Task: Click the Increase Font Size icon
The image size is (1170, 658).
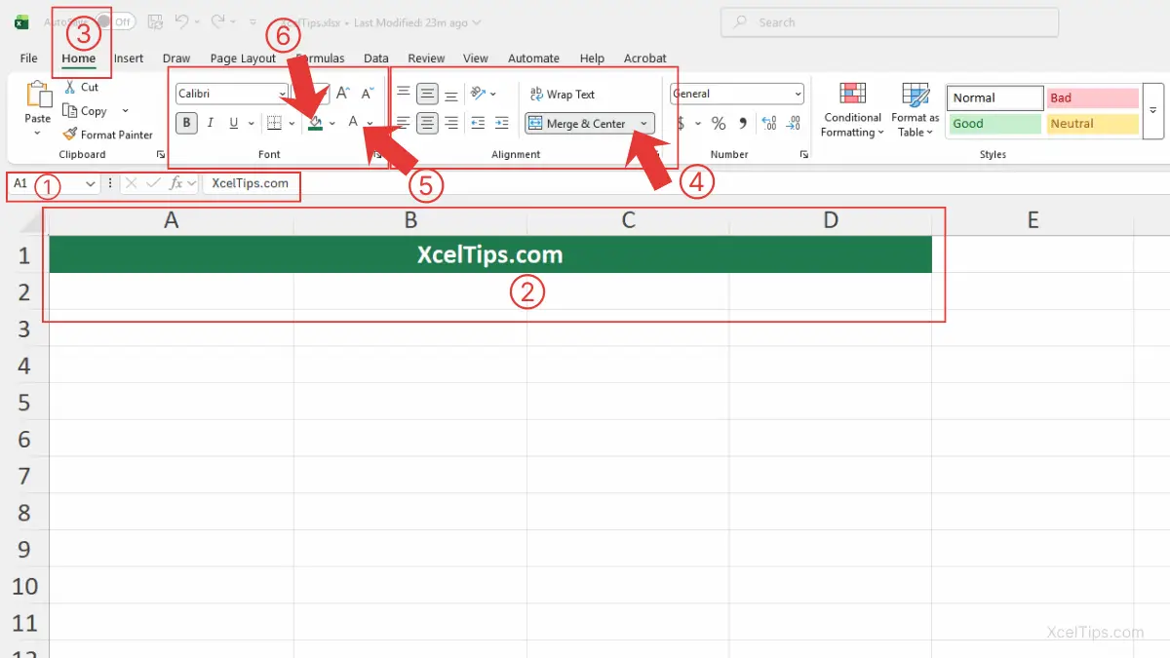Action: coord(341,93)
